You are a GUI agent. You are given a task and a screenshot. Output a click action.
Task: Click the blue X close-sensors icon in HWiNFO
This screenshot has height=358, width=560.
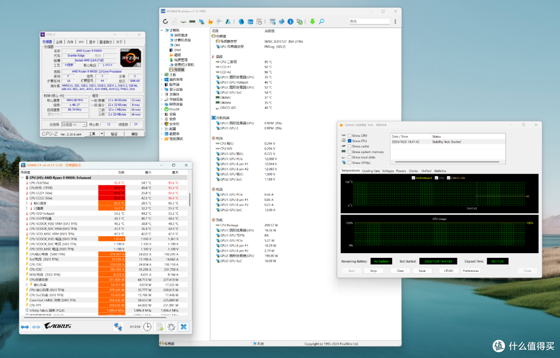pos(184,326)
